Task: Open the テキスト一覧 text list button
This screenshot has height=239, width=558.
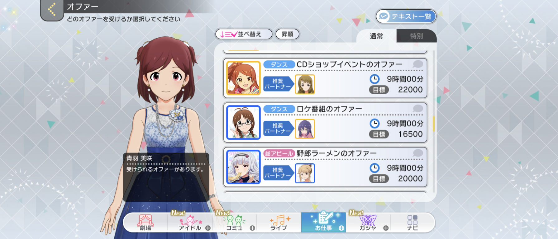Action: pyautogui.click(x=406, y=16)
